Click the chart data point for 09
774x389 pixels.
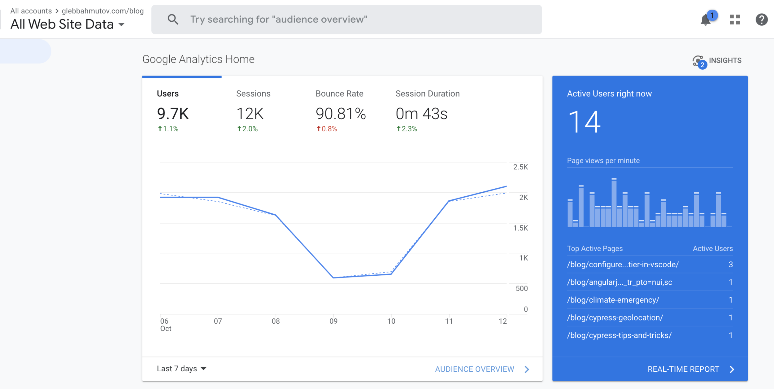(333, 278)
